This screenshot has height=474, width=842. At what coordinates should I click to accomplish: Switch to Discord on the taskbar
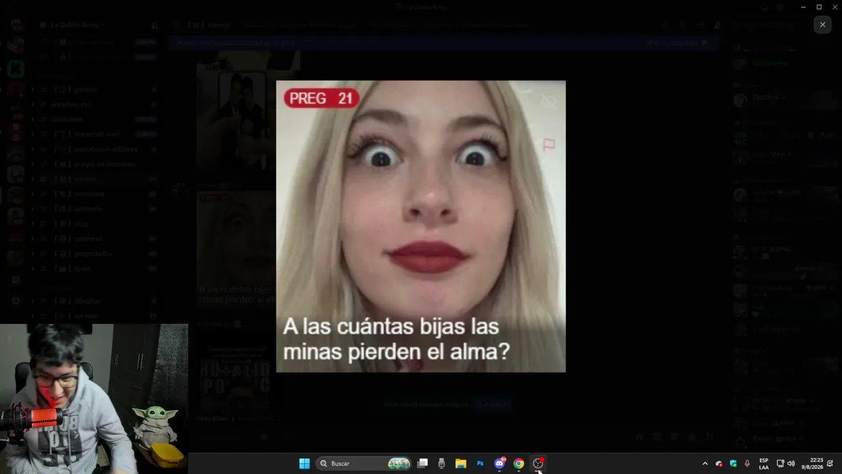click(500, 463)
